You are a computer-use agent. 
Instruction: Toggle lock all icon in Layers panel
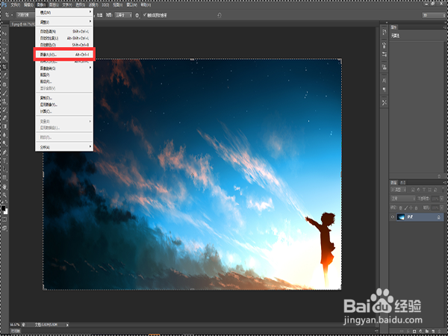[x=416, y=208]
